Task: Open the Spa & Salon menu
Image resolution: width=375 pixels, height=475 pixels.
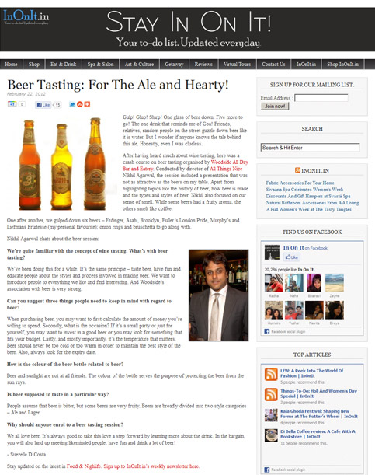Action: [x=100, y=65]
